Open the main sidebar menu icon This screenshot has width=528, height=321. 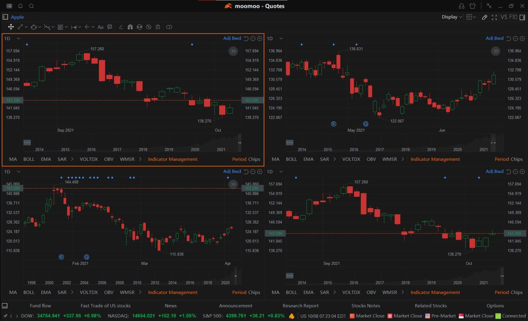(x=9, y=6)
